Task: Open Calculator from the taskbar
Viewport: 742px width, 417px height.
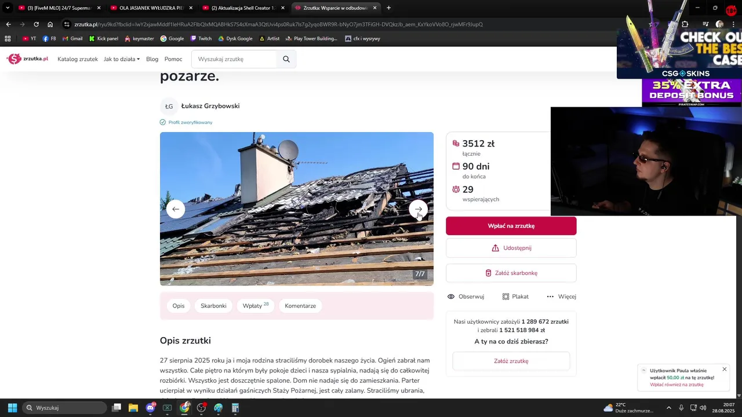Action: click(x=235, y=408)
